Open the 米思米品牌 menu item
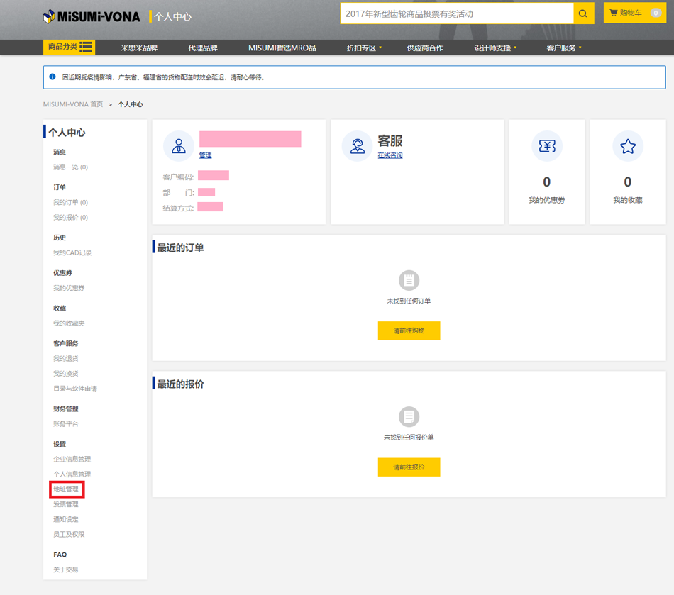Viewport: 674px width, 595px height. (139, 48)
